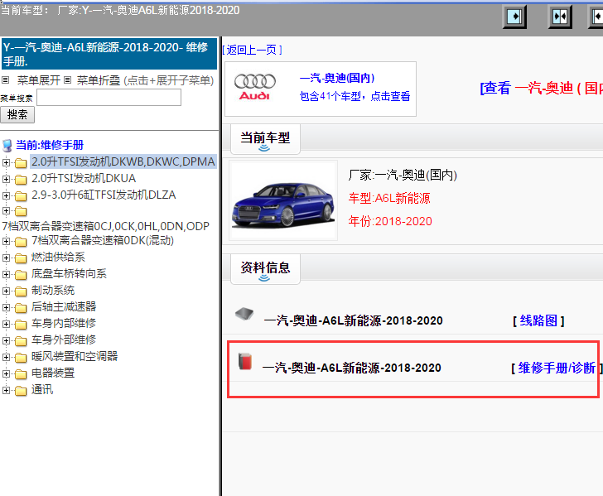Viewport: 603px width, 496px height.
Task: Open the 线路图 link
Action: point(538,320)
